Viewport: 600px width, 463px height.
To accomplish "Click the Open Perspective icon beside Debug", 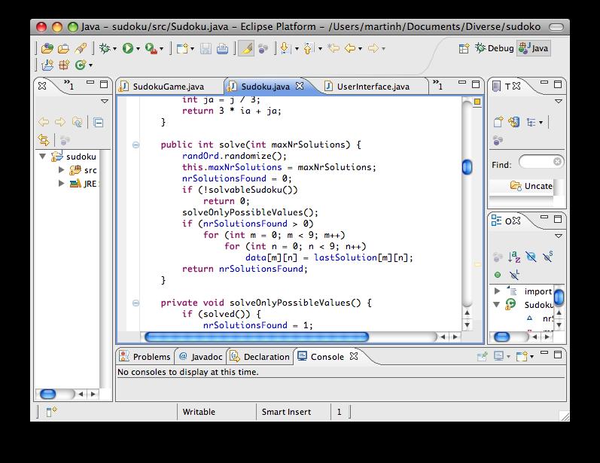I will point(464,48).
